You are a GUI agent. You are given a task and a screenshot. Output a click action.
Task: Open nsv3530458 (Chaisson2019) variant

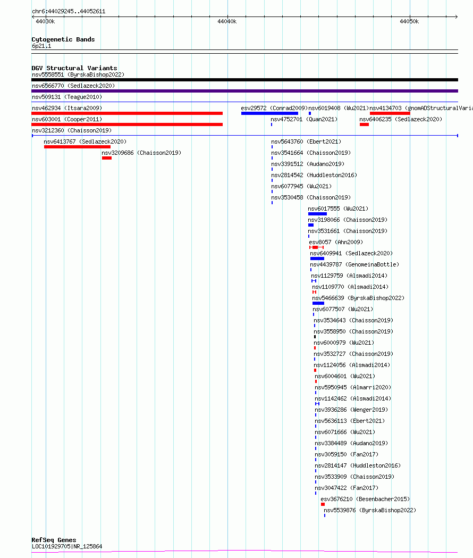pos(311,197)
